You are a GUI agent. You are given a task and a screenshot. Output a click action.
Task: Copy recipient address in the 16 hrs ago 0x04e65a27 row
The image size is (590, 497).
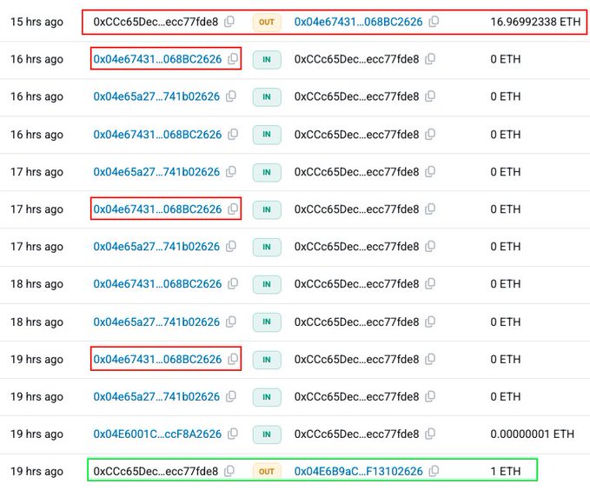(430, 96)
